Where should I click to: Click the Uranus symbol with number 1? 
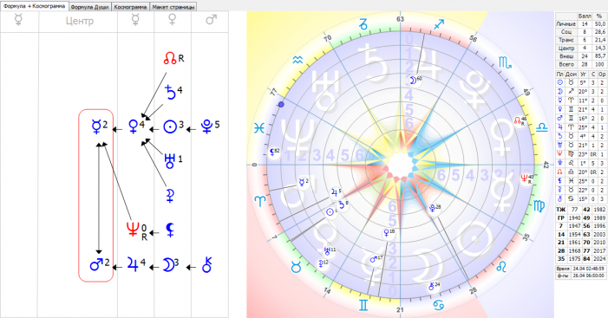tap(173, 160)
